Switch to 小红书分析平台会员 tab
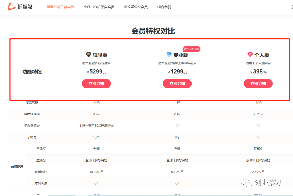 pos(99,7)
